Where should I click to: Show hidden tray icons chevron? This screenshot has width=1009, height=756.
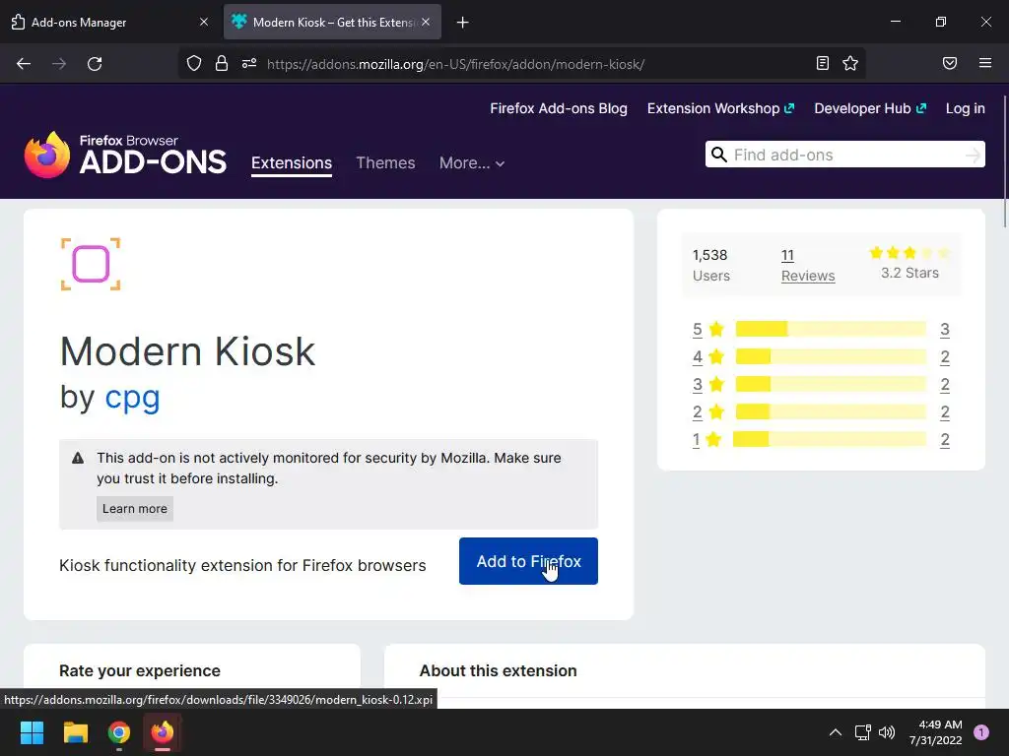[x=836, y=732]
